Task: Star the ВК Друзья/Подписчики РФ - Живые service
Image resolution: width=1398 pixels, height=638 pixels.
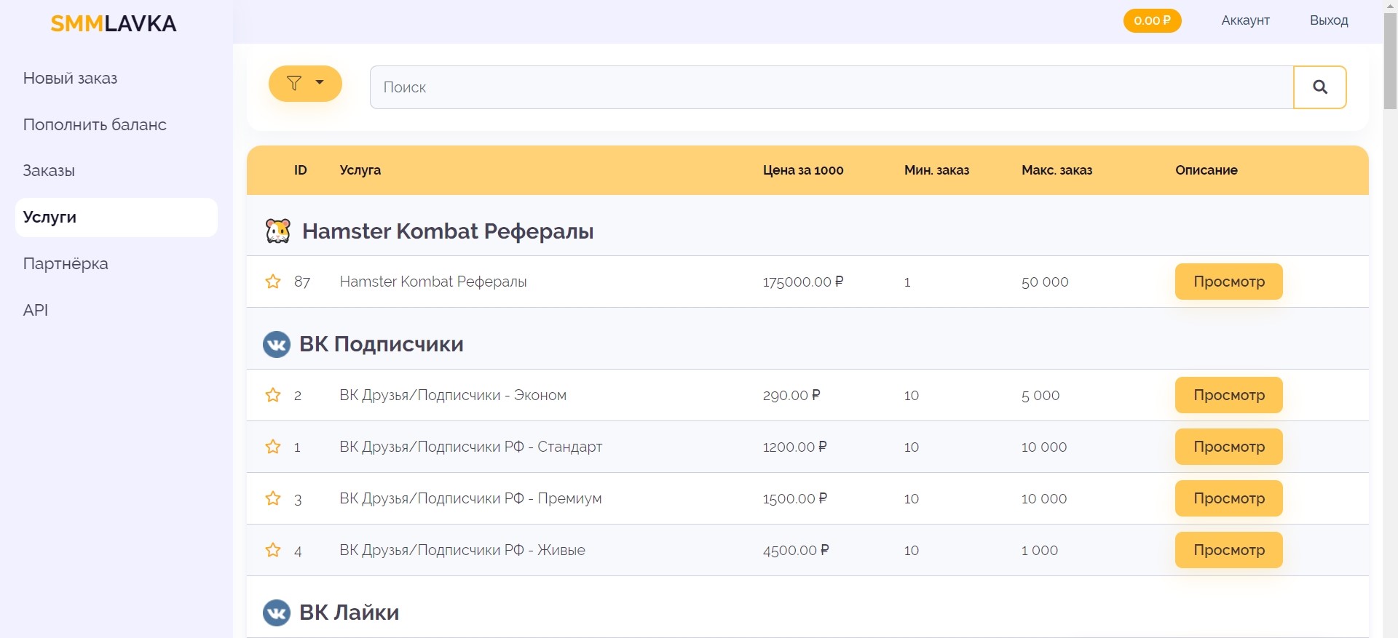Action: [x=273, y=550]
